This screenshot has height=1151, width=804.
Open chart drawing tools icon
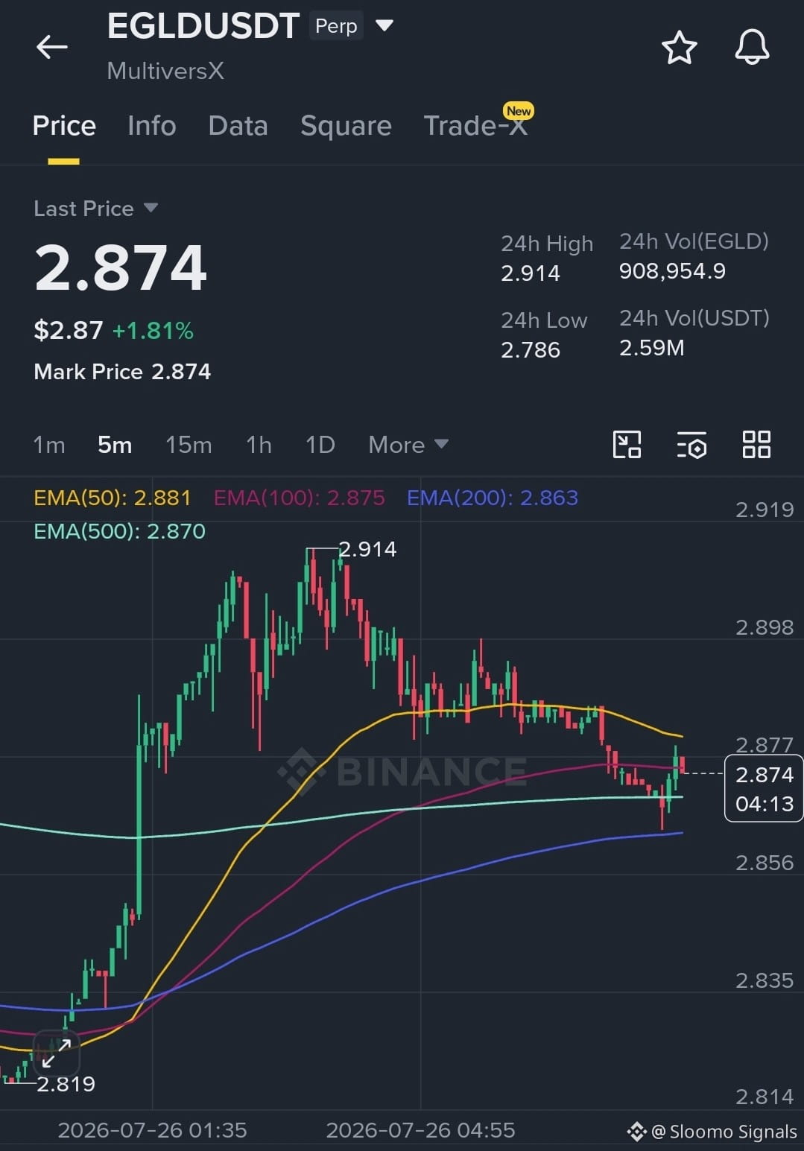point(627,445)
